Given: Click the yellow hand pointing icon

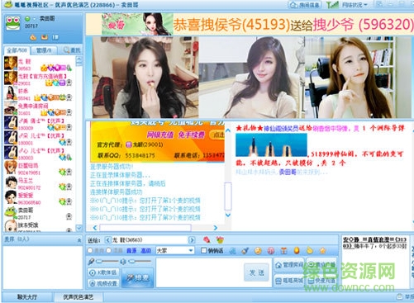Looking at the screenshot, I should pyautogui.click(x=310, y=250).
